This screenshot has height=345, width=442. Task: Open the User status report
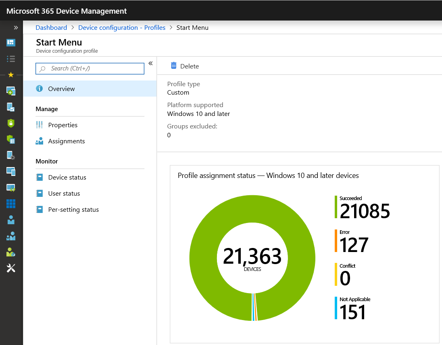[x=90, y=193]
